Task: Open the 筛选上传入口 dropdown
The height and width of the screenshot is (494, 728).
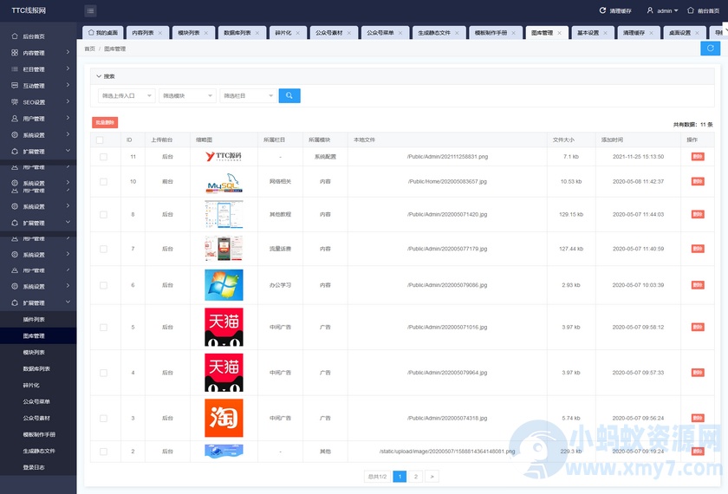Action: pyautogui.click(x=127, y=95)
